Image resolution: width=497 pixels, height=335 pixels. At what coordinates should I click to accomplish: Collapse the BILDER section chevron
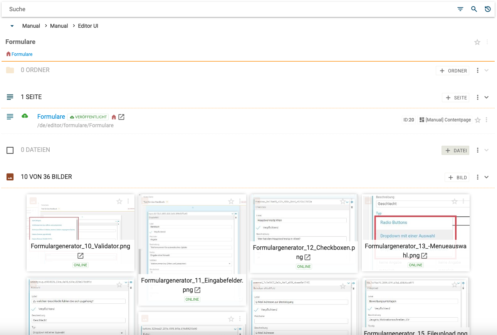(x=487, y=177)
